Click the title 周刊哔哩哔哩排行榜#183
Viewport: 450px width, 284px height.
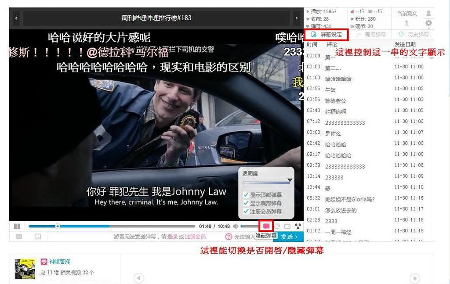[x=156, y=18]
